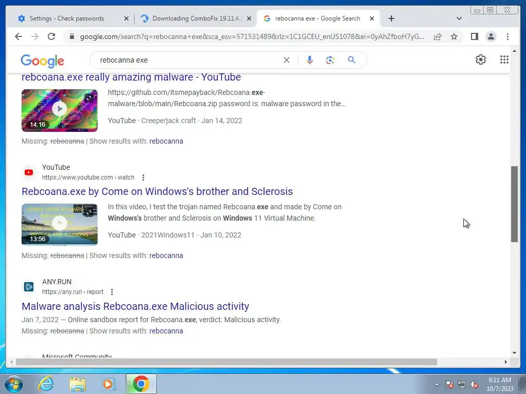Viewport: 526px width, 394px height.
Task: Open Chrome profile avatar
Action: pyautogui.click(x=491, y=36)
